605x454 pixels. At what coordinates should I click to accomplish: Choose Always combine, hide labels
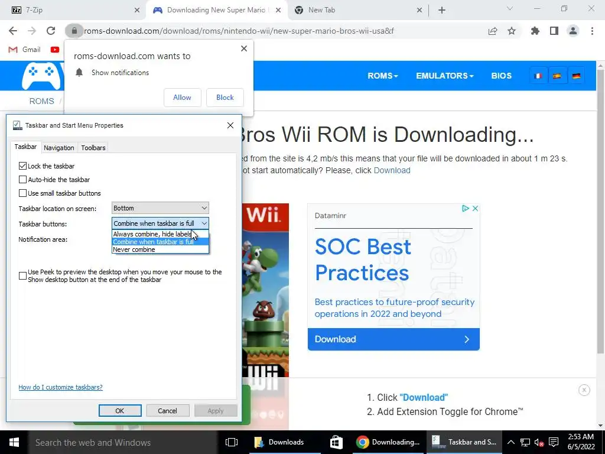click(160, 234)
